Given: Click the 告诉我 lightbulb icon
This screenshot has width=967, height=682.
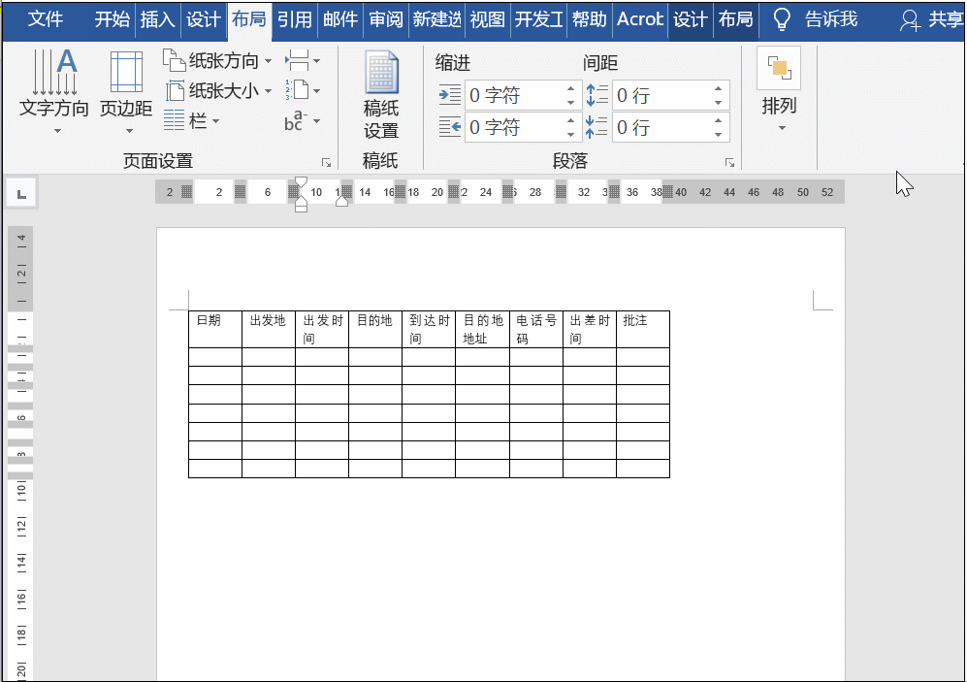Looking at the screenshot, I should click(782, 18).
